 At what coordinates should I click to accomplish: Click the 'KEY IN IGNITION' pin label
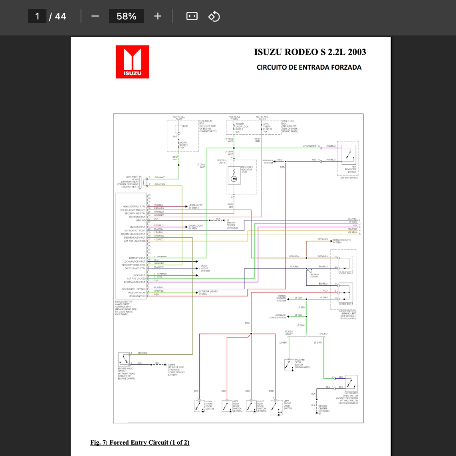(137, 296)
